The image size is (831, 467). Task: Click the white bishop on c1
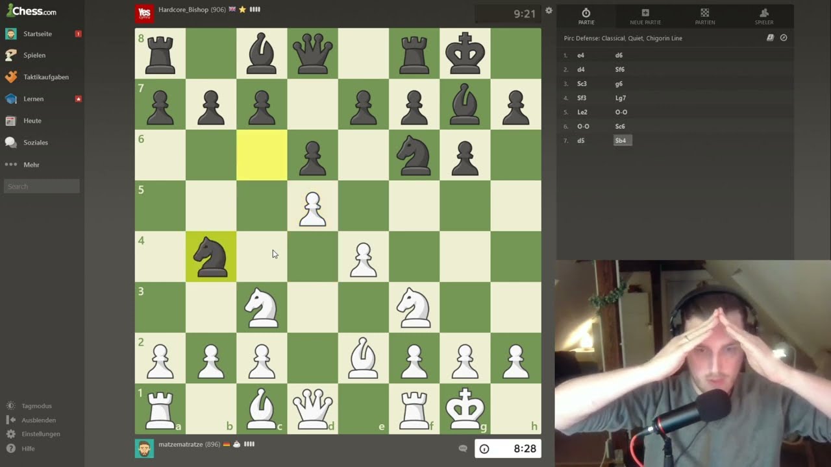262,409
